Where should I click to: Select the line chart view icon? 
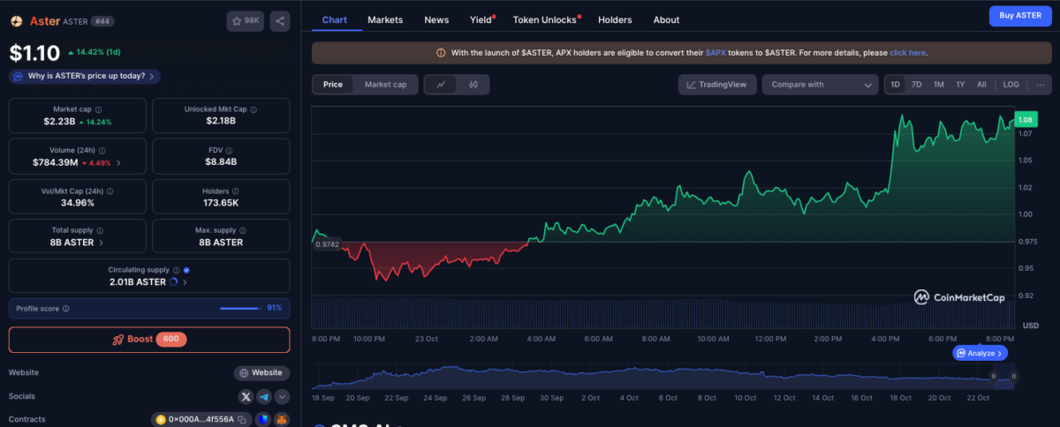coord(441,85)
